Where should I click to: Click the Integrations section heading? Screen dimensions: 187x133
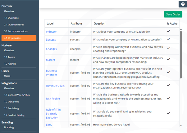click(9, 83)
